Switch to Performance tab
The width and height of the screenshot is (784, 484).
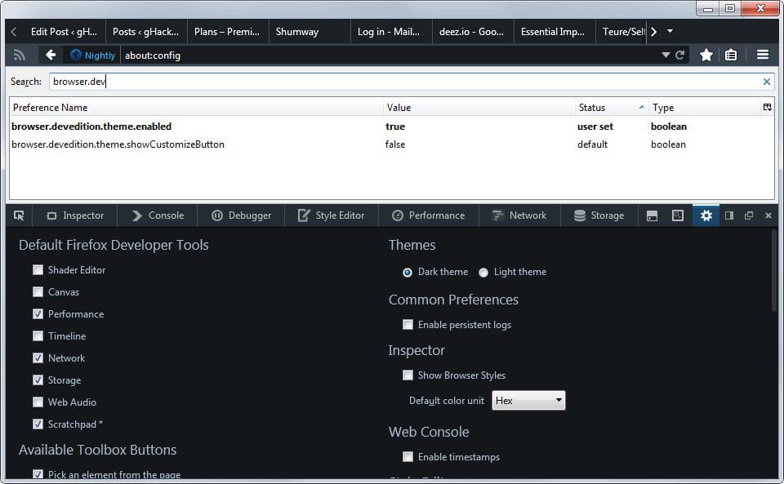[x=429, y=215]
